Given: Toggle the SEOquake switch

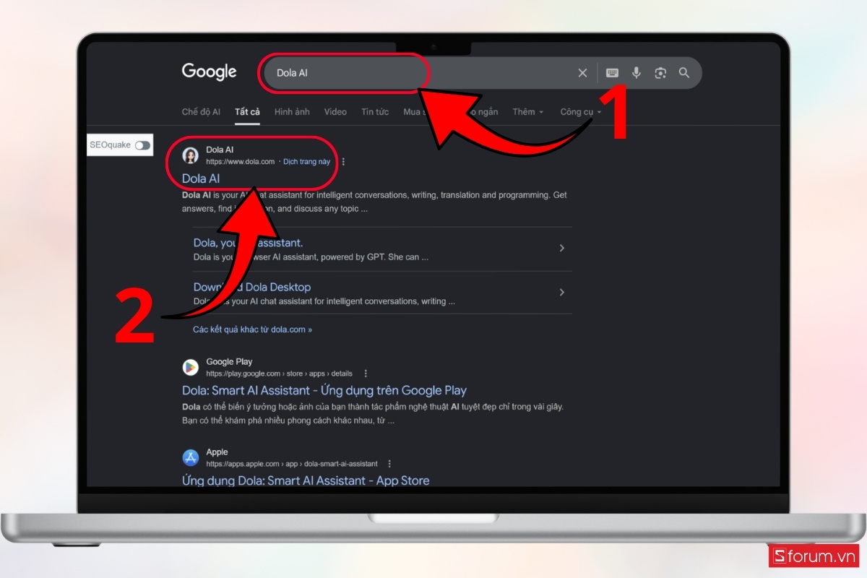Looking at the screenshot, I should click(143, 145).
